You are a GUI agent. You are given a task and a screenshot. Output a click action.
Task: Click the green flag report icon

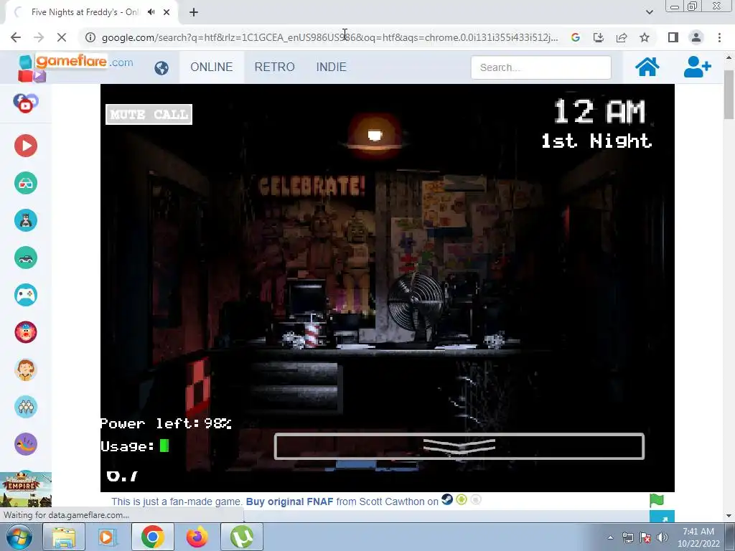click(x=657, y=500)
